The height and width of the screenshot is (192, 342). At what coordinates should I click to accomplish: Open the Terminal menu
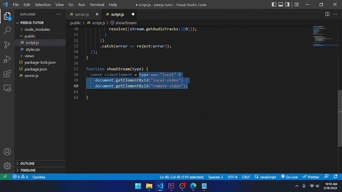[97, 5]
